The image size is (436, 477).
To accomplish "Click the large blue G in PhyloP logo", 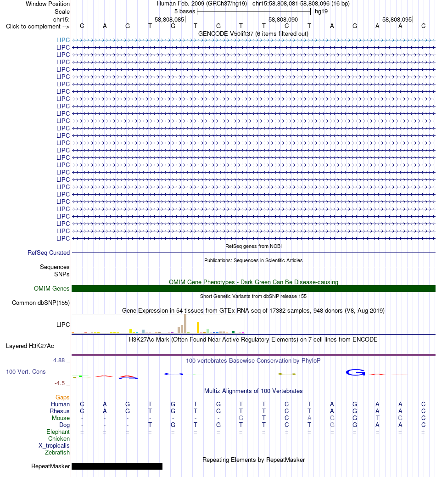I will tap(355, 372).
